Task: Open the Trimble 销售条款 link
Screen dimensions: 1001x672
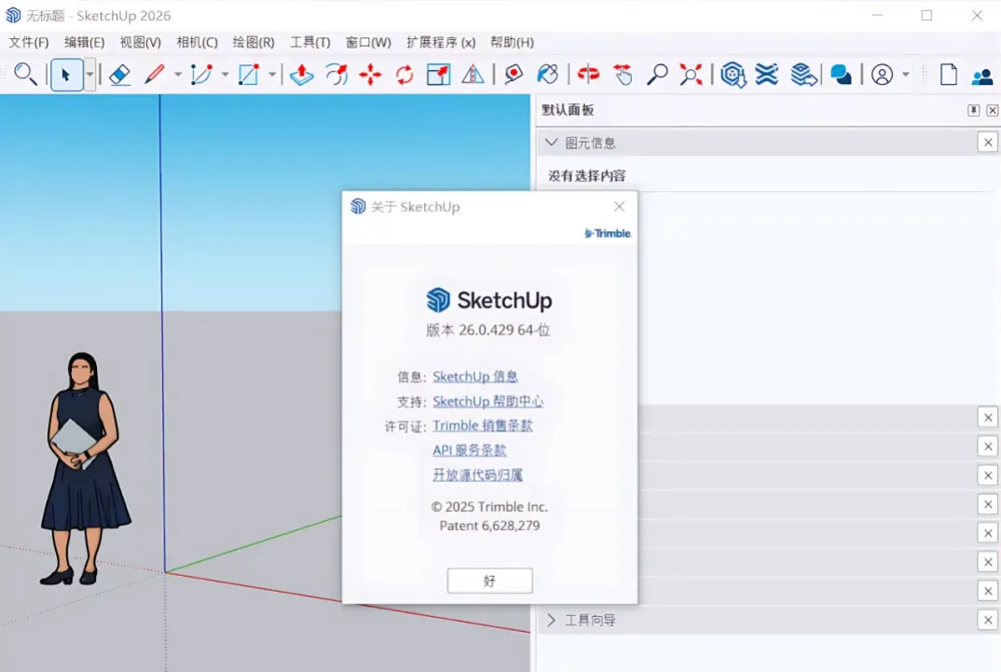Action: tap(483, 426)
